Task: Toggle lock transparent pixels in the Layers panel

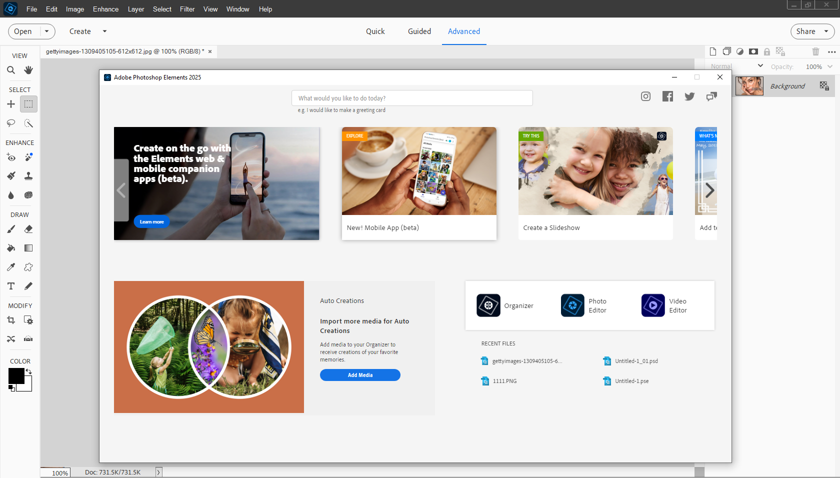Action: coord(780,51)
